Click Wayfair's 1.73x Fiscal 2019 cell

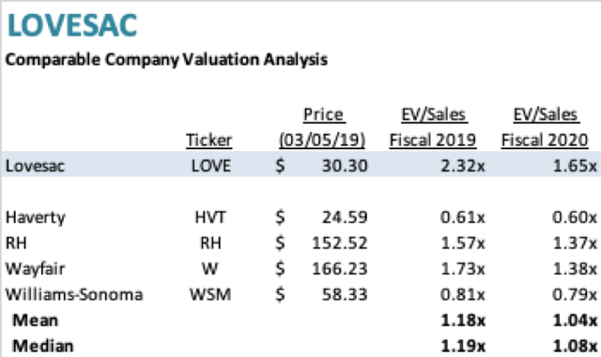pos(463,269)
